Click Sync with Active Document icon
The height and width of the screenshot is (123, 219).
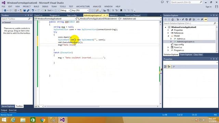183,19
